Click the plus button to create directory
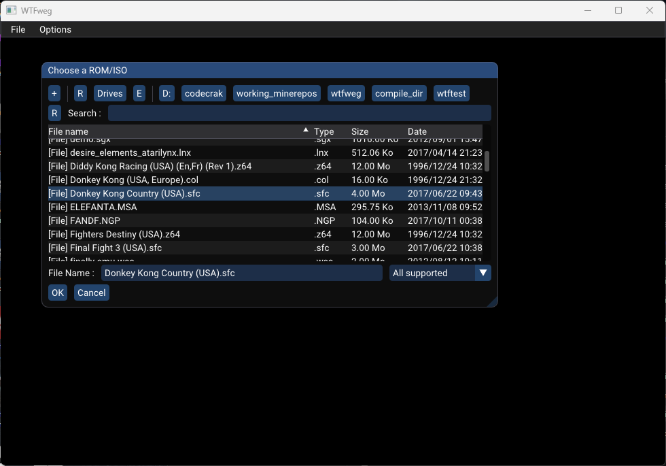This screenshot has width=666, height=466. [54, 93]
